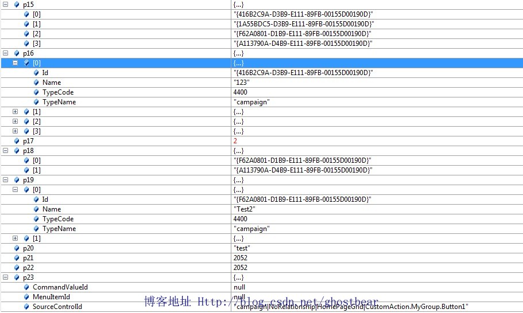
Task: Click the icon of highlighted [0] row under p16
Action: point(26,63)
